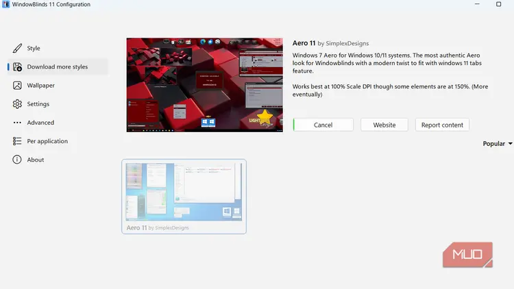Open the Settings page label

pos(38,104)
